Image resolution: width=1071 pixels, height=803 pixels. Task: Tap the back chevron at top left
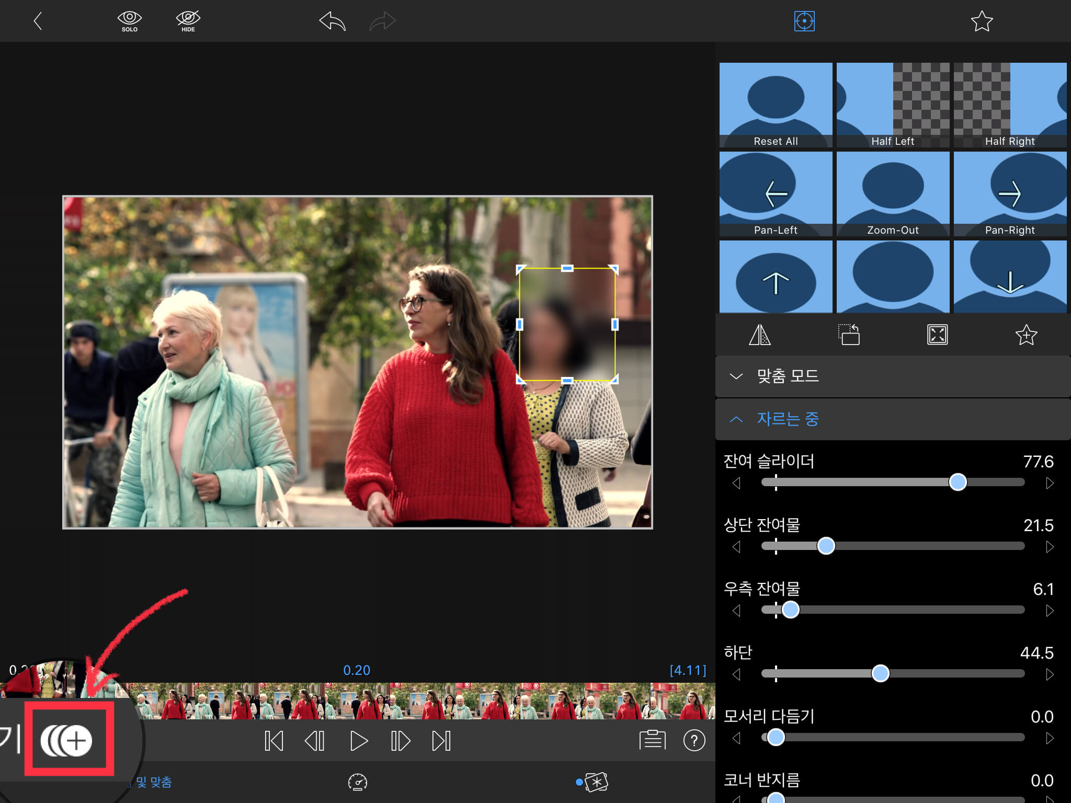pyautogui.click(x=38, y=21)
